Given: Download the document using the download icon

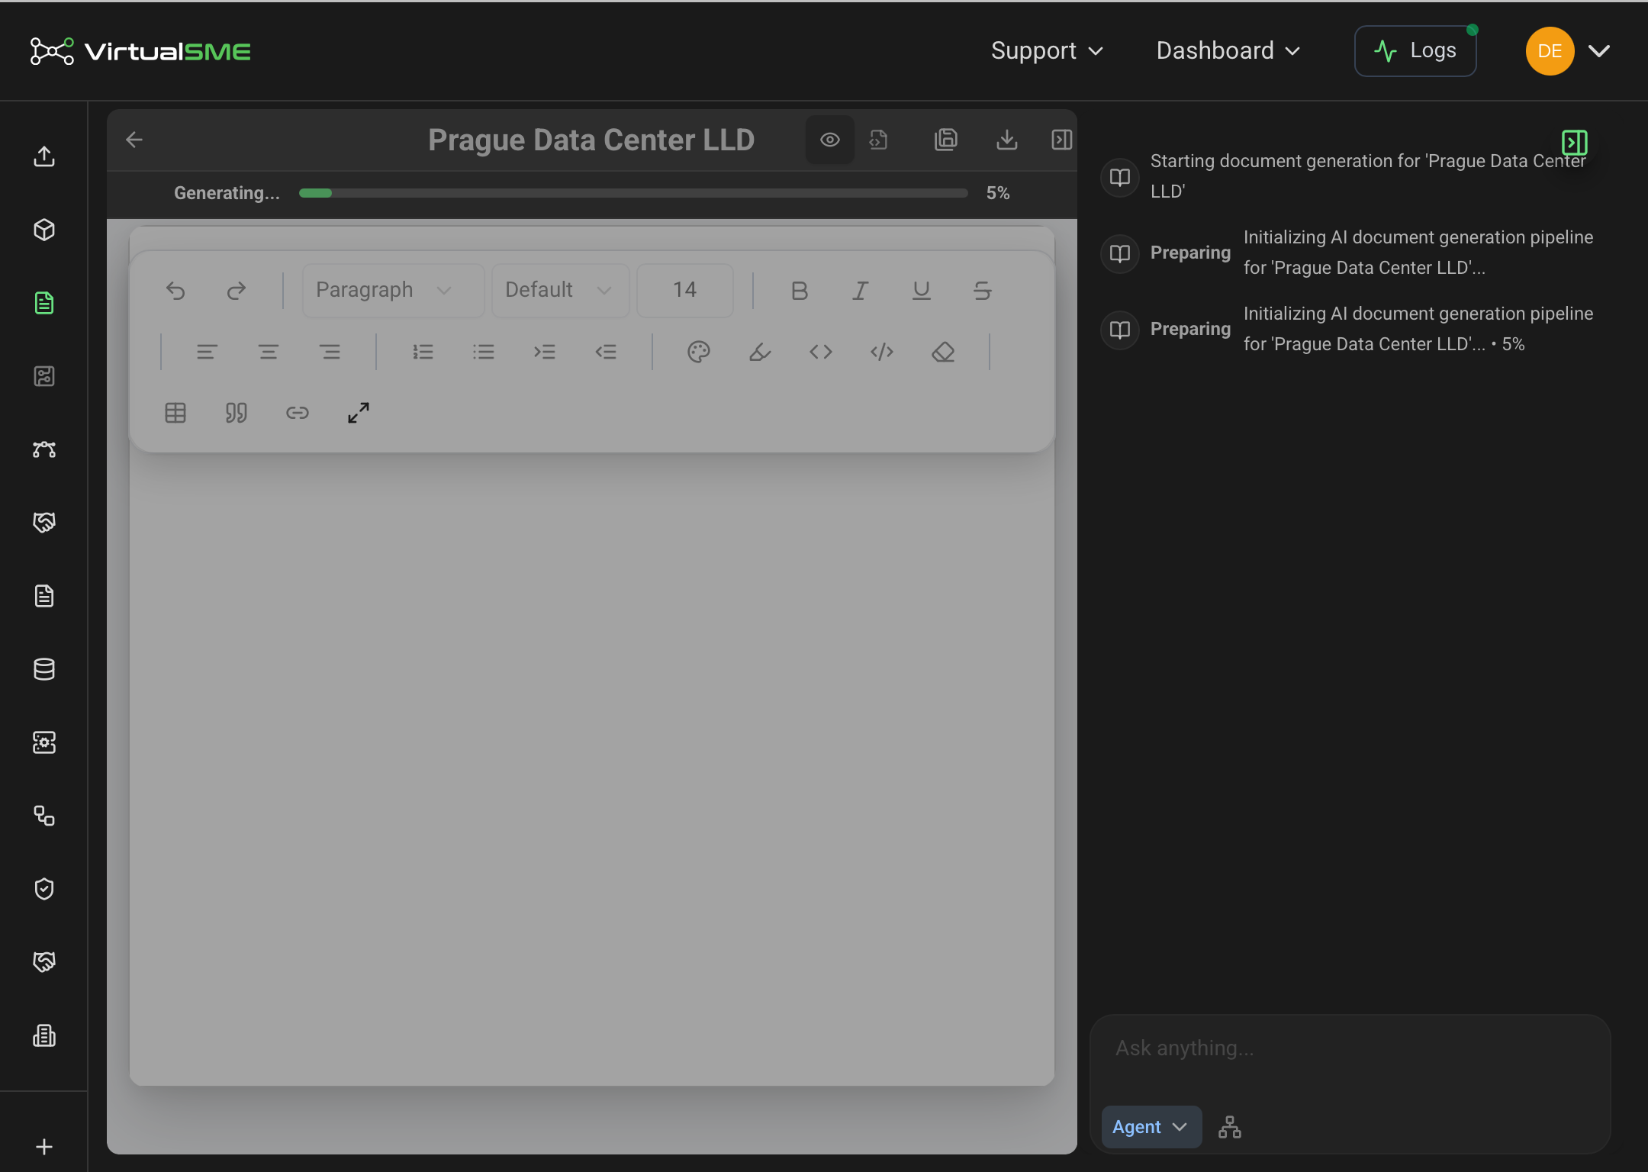Looking at the screenshot, I should (1007, 140).
